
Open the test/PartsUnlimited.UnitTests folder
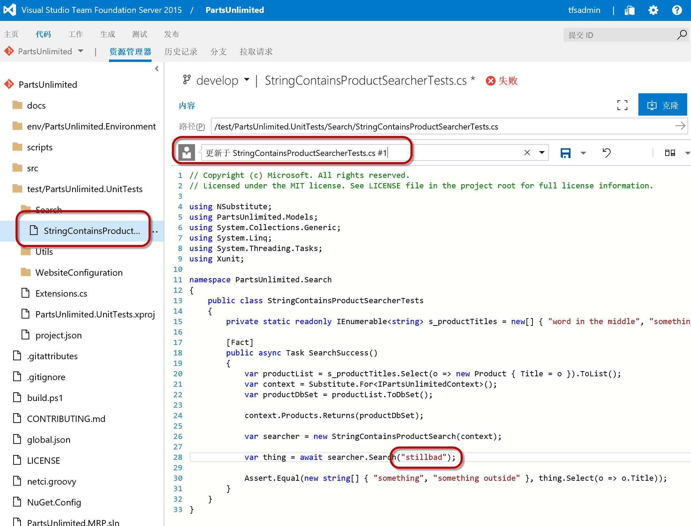pyautogui.click(x=85, y=189)
